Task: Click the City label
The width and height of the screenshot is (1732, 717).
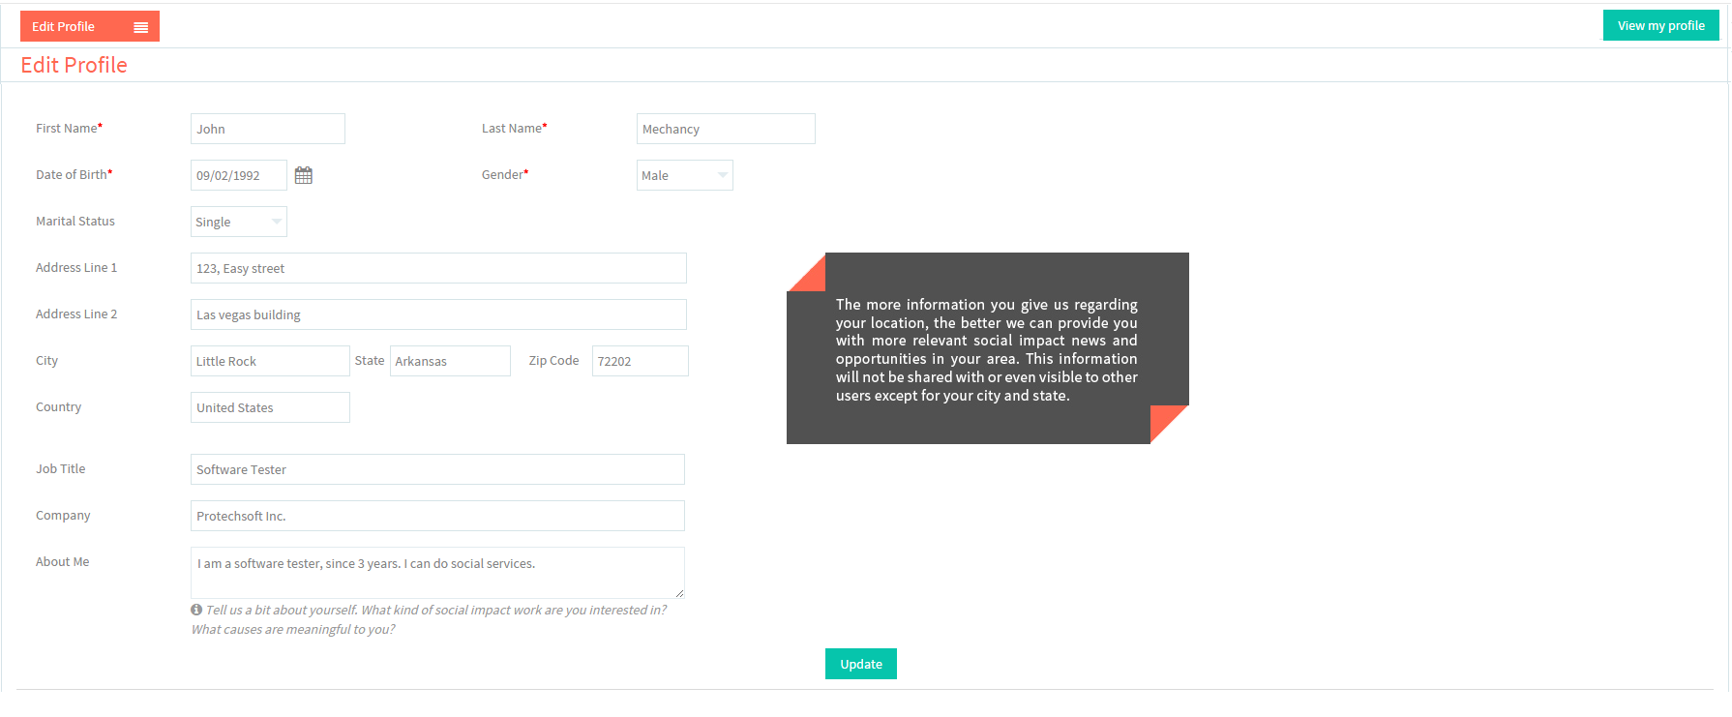Action: (x=46, y=360)
